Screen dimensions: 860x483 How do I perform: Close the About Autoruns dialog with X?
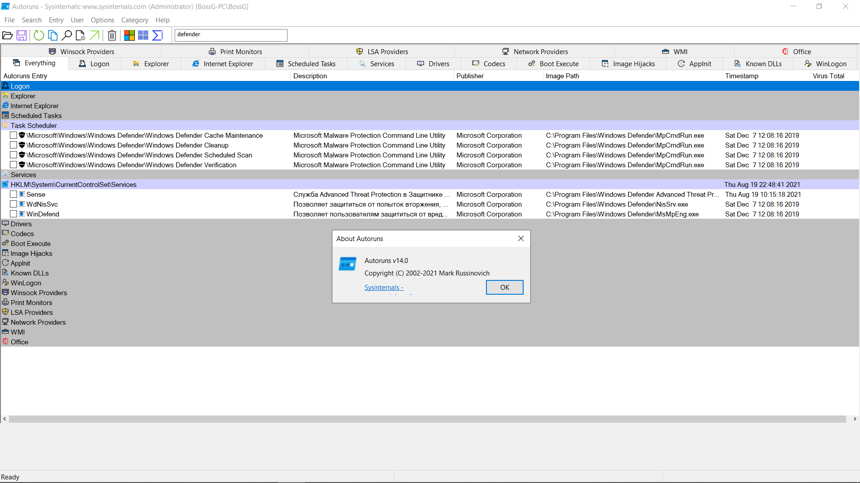[521, 239]
